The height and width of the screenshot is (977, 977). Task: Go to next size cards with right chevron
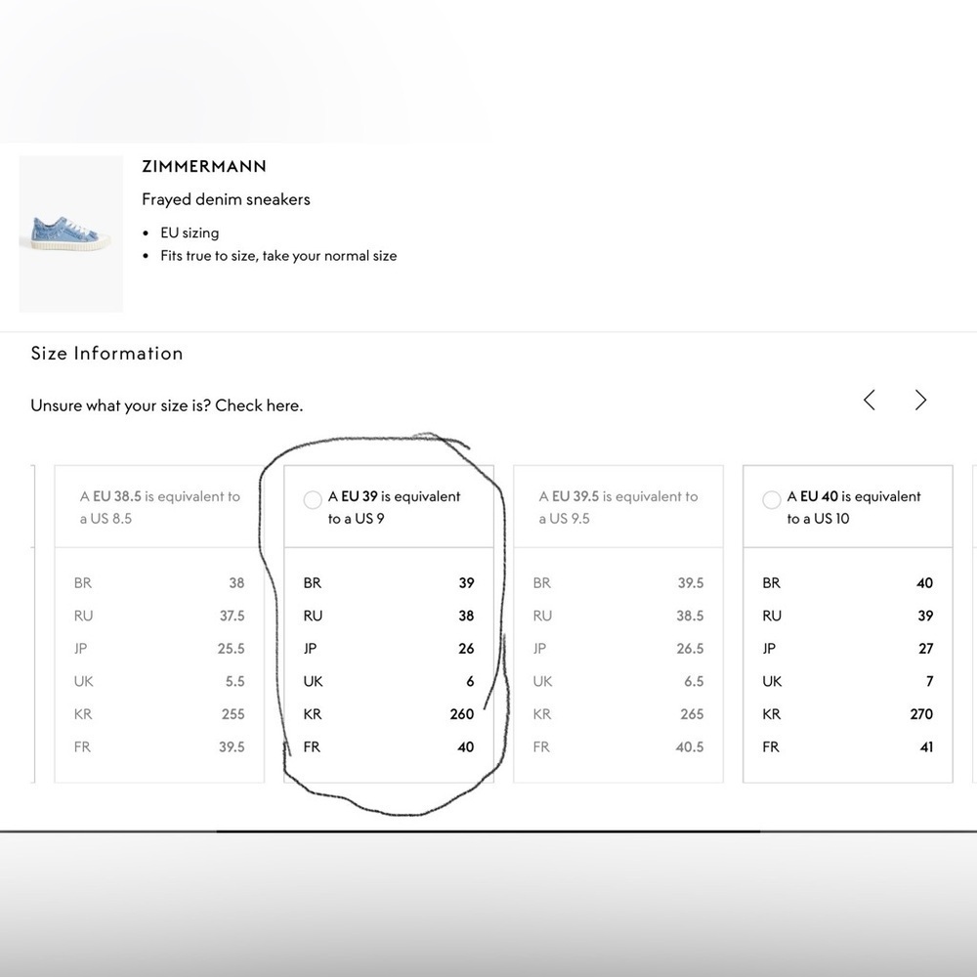(921, 400)
